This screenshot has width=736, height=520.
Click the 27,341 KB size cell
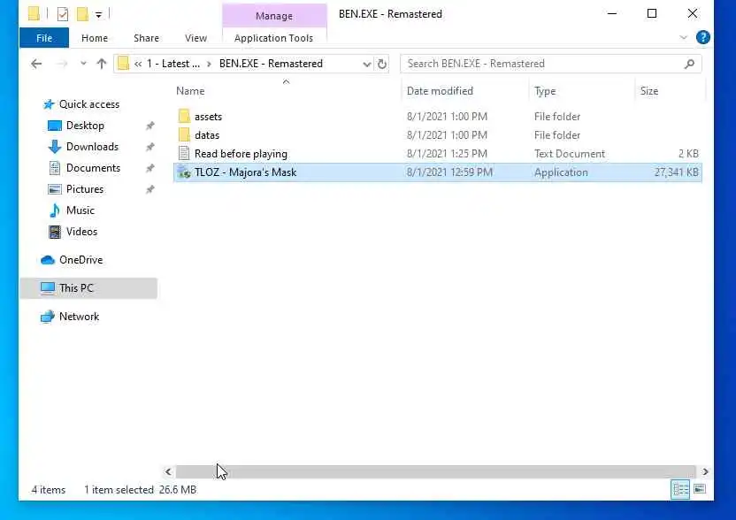pos(676,172)
